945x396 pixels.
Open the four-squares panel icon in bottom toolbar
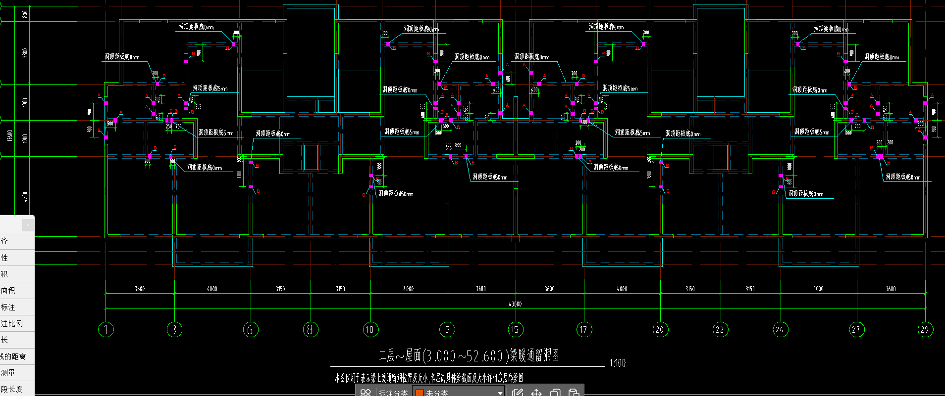[x=366, y=393]
